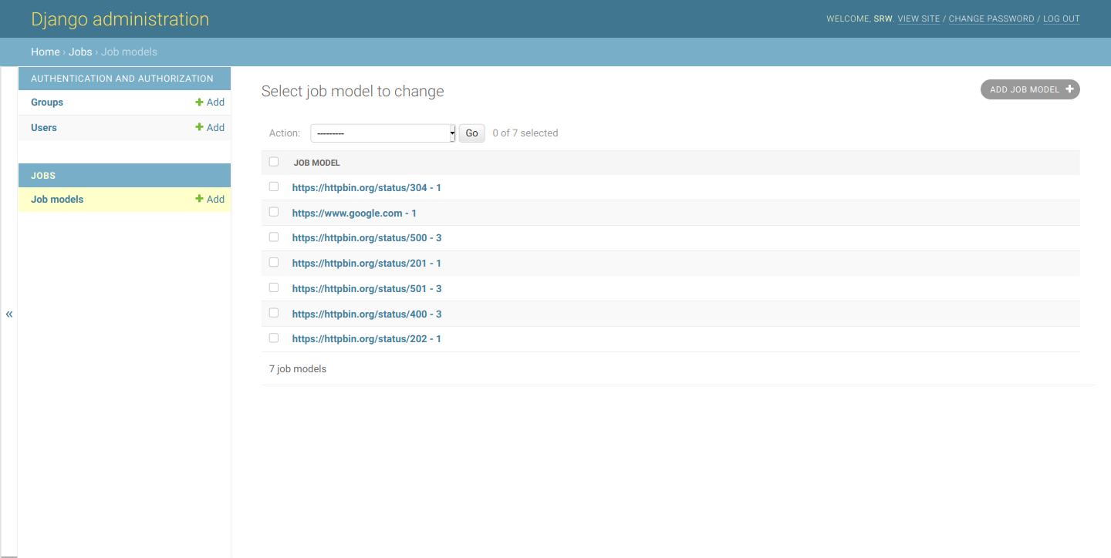
Task: Open the https://httpbin.org/status/304 - 1 job model
Action: pyautogui.click(x=366, y=187)
